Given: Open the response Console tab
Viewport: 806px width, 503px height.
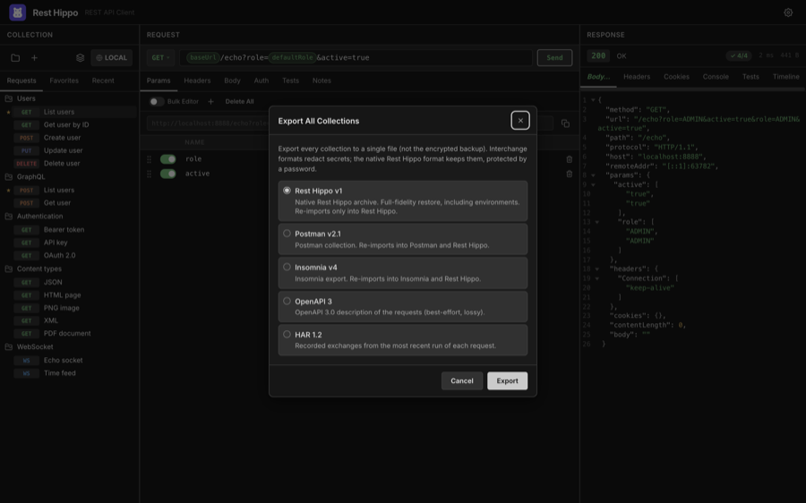Looking at the screenshot, I should [x=716, y=77].
